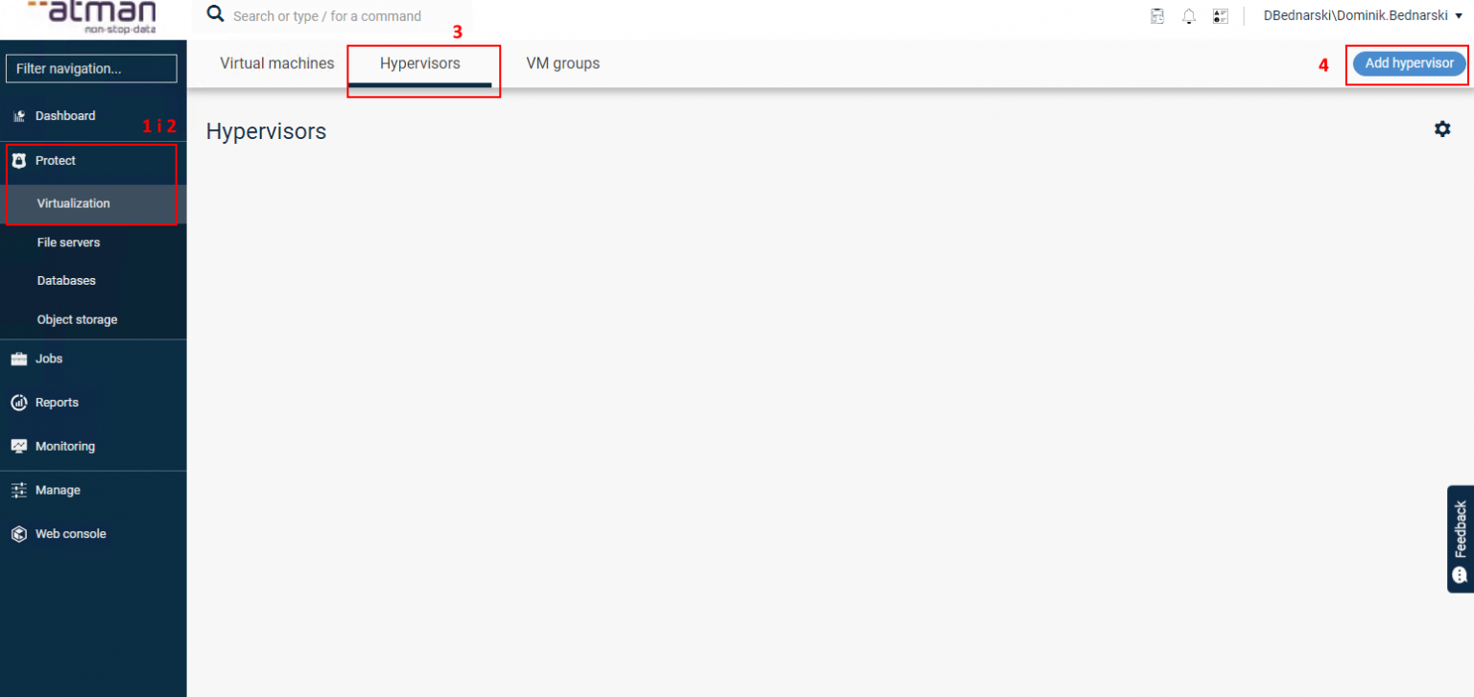This screenshot has width=1474, height=697.
Task: Click the Dashboard chart icon
Action: point(19,116)
